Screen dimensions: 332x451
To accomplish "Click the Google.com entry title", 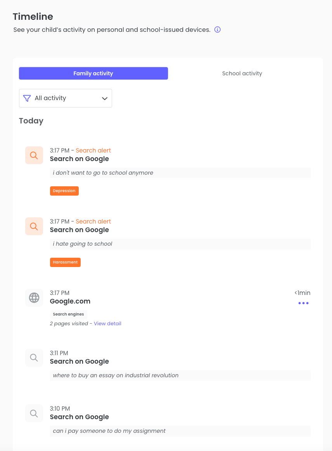I will pos(70,301).
